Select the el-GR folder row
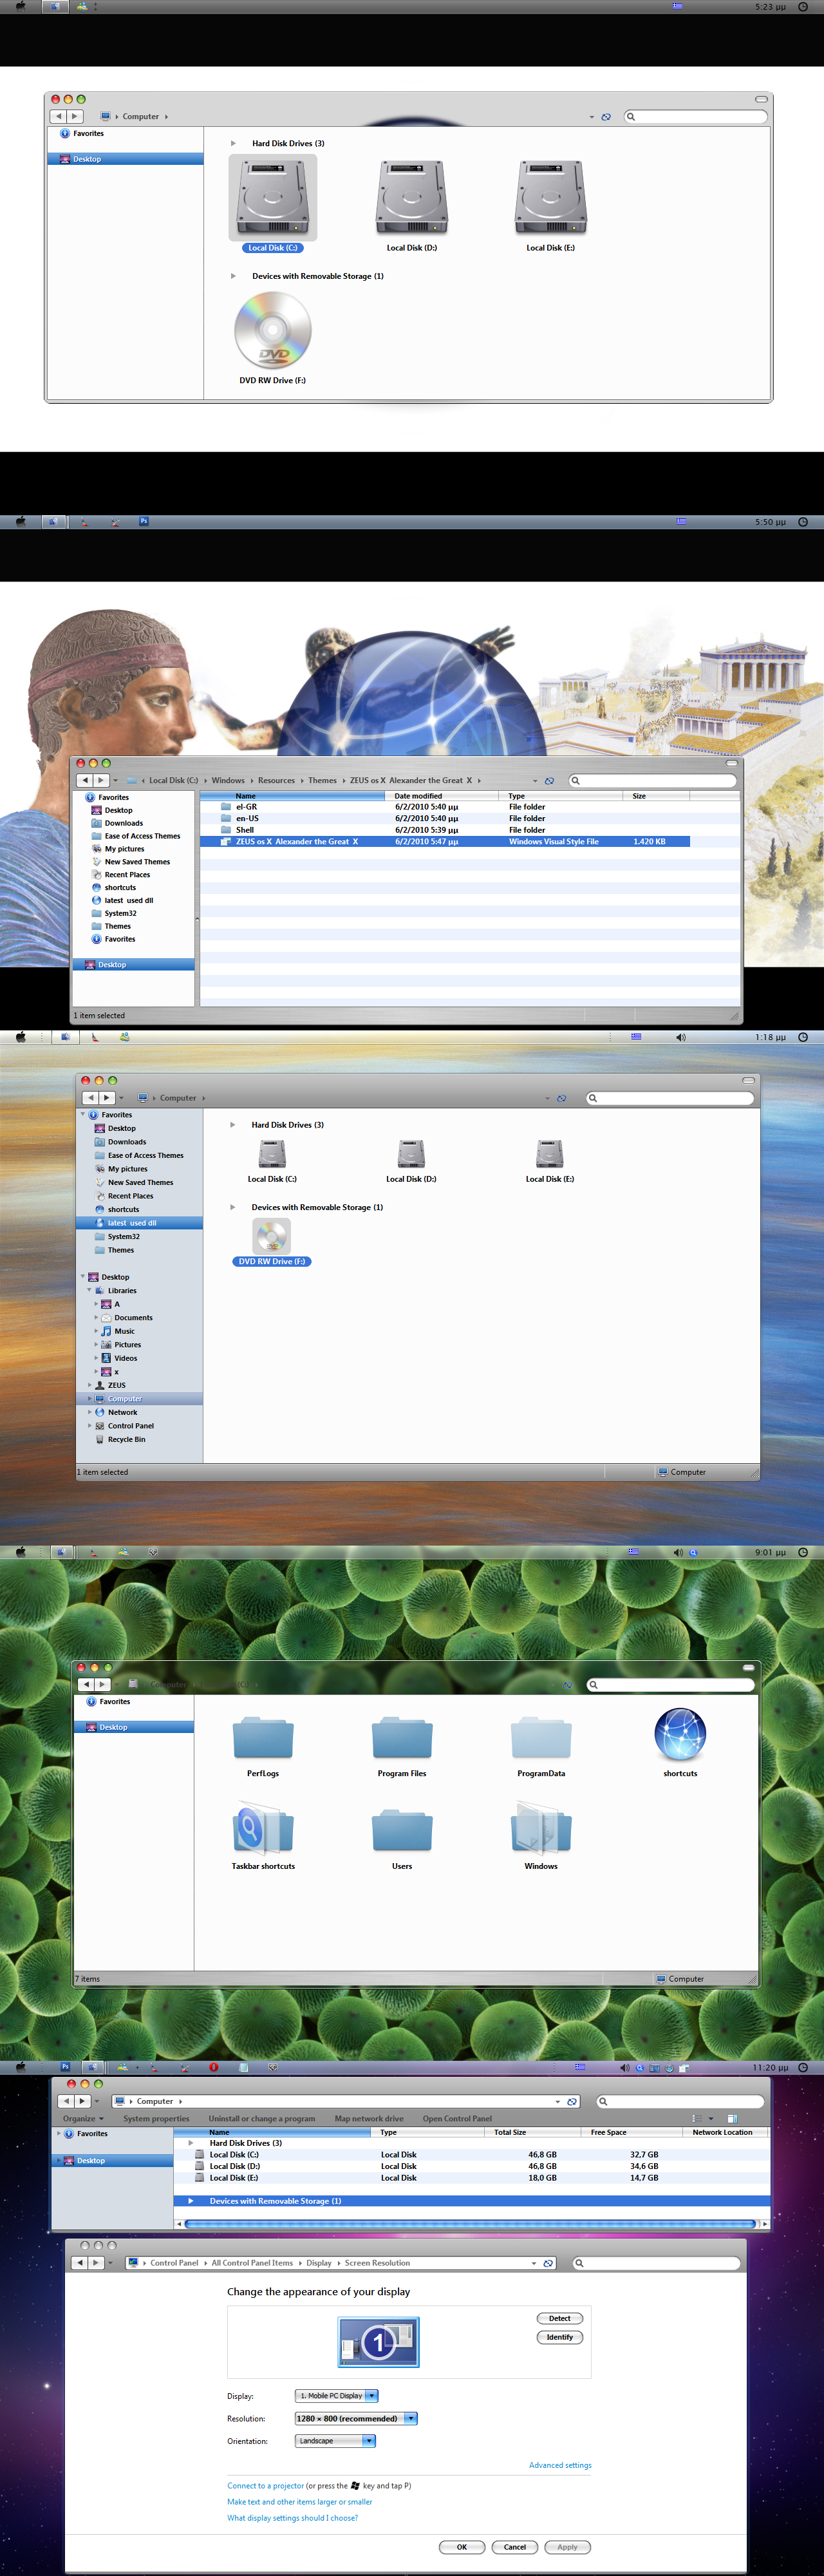Image resolution: width=824 pixels, height=2576 pixels. click(444, 807)
